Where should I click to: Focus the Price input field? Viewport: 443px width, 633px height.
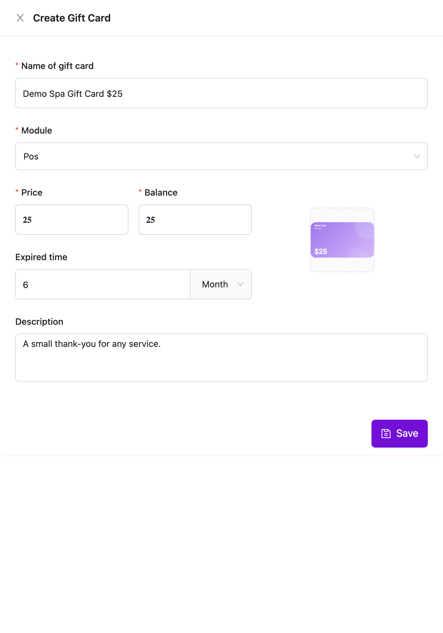coord(72,220)
